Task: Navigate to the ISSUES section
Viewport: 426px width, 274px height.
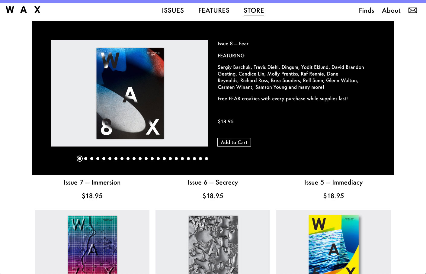Action: pos(173,10)
